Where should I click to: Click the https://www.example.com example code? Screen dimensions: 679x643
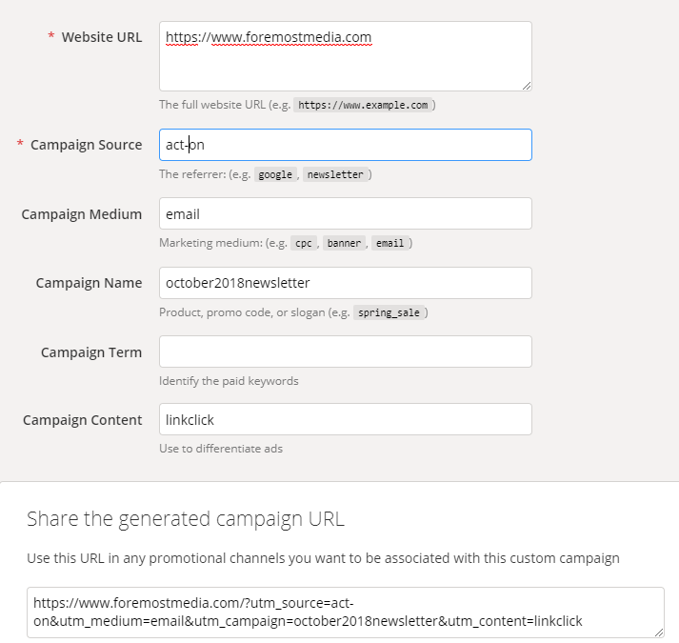362,106
